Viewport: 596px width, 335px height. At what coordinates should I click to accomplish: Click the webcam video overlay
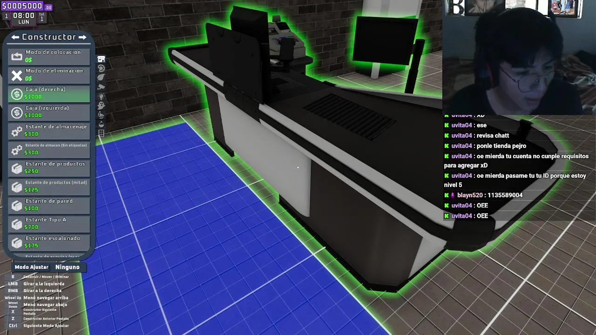pos(519,57)
